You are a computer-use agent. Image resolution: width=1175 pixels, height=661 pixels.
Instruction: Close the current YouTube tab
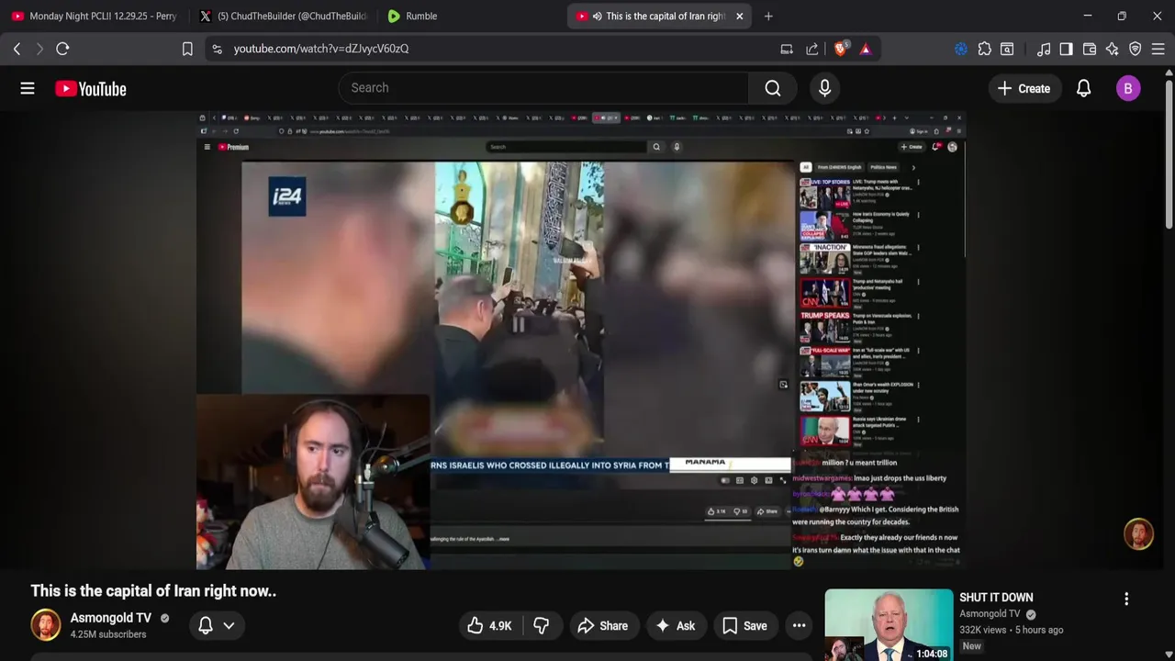[739, 16]
